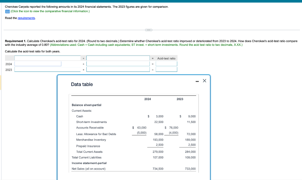Click the net receivables value 72,000
The height and width of the screenshot is (180, 302).
[191, 134]
